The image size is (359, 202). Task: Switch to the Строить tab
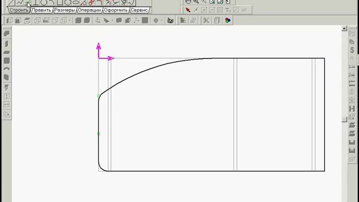[19, 10]
